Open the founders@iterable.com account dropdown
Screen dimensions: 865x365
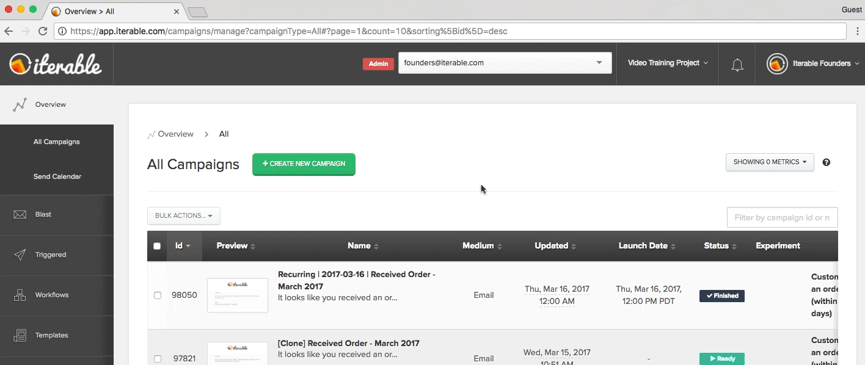(505, 63)
